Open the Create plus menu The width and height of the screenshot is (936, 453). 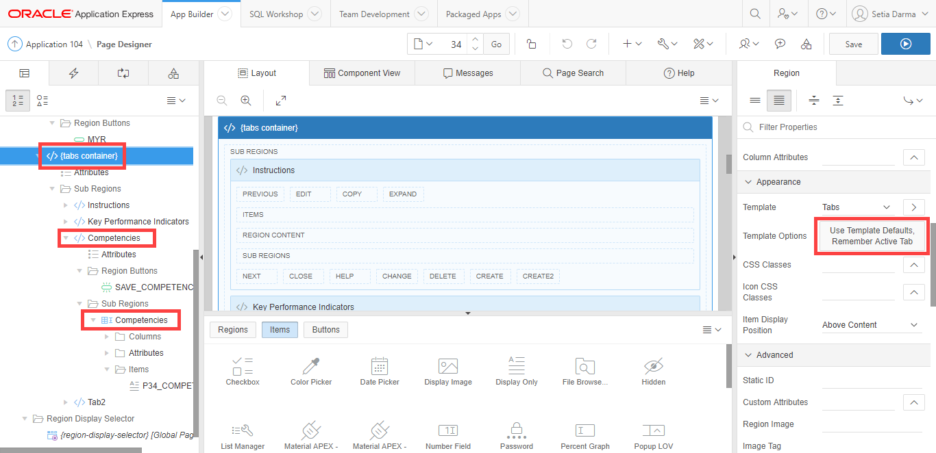pos(632,44)
